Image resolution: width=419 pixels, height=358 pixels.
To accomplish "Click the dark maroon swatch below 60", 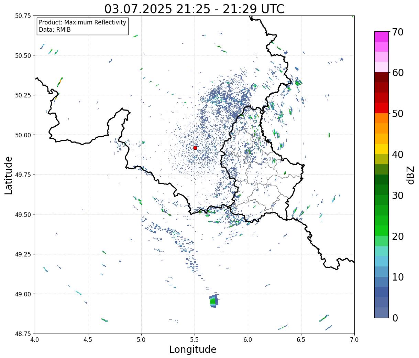I will coord(382,77).
